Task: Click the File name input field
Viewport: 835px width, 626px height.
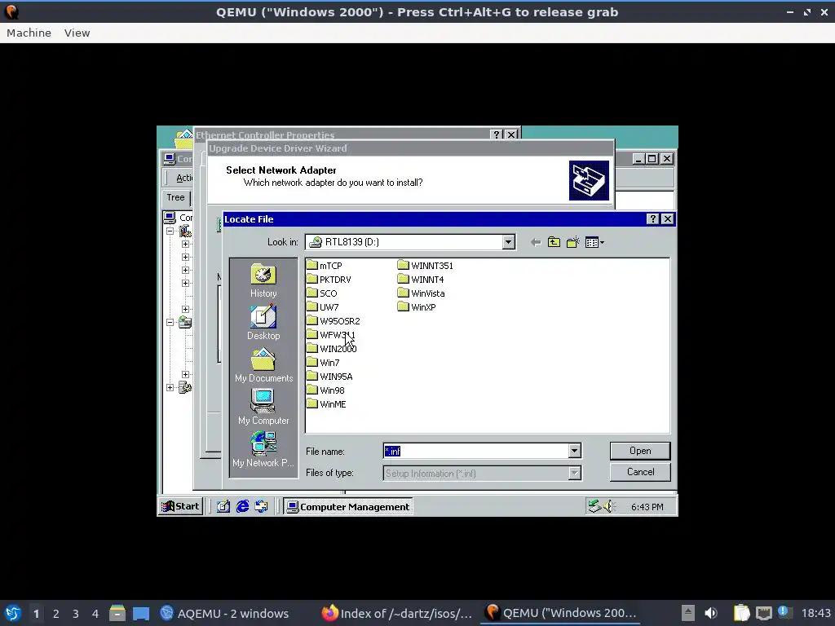Action: (x=475, y=451)
